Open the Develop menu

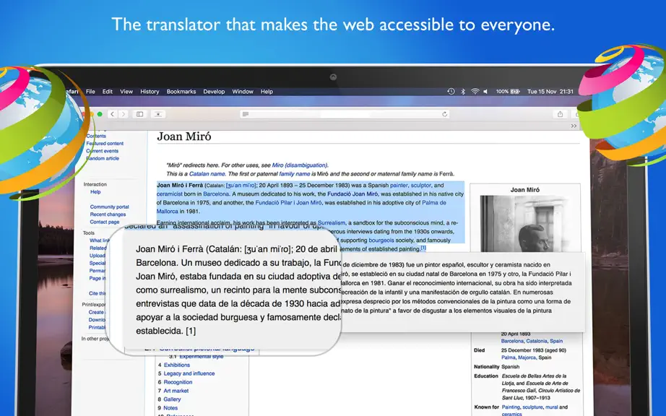pos(214,92)
